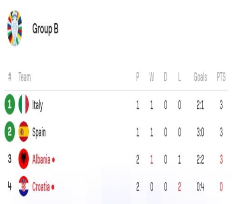Open the Croatia team link
Image resolution: width=232 pixels, height=204 pixels.
[x=41, y=187]
